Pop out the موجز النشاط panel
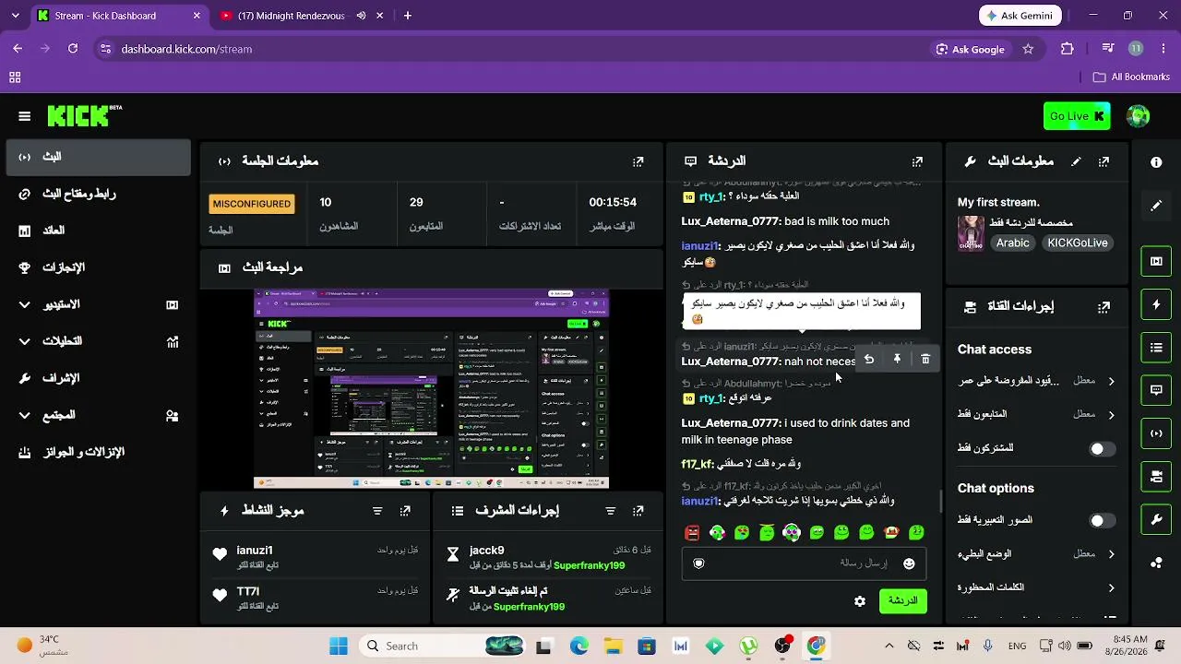Viewport: 1181px width, 664px height. pos(405,510)
